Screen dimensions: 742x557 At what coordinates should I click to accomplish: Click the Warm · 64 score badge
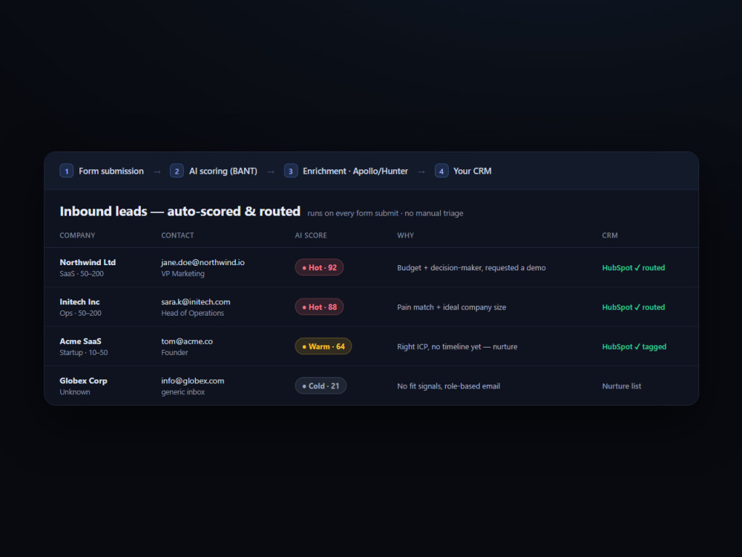point(324,346)
